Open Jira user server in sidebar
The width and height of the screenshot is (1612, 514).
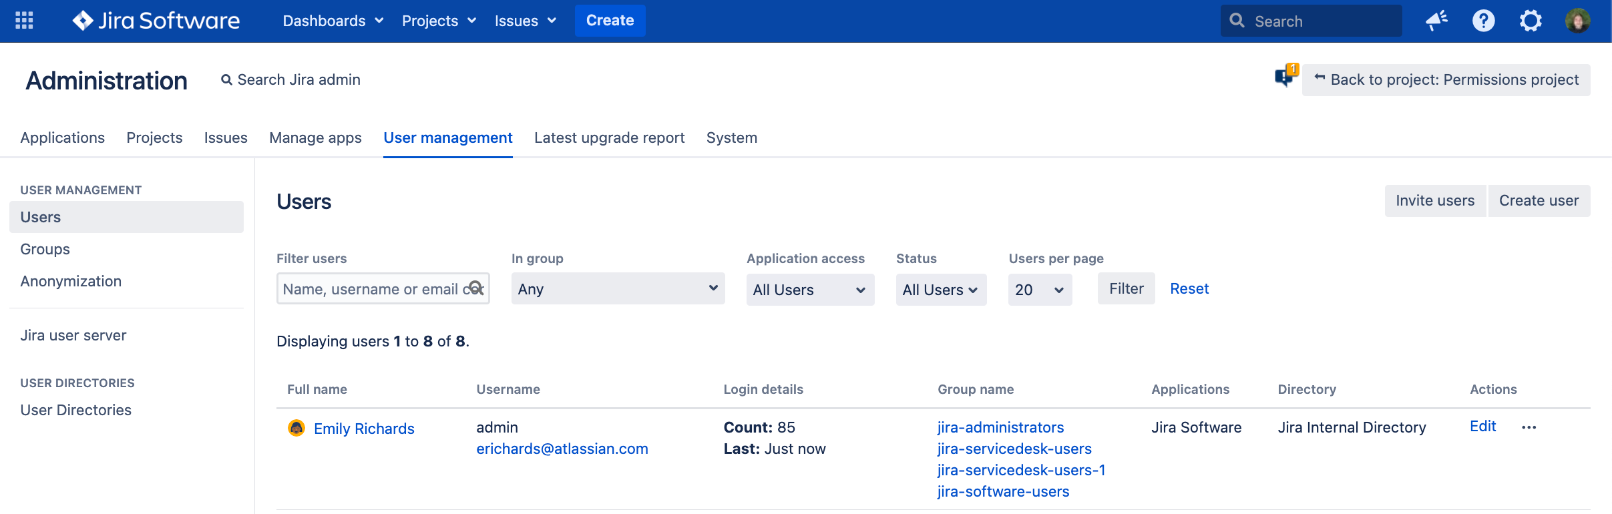tap(73, 335)
